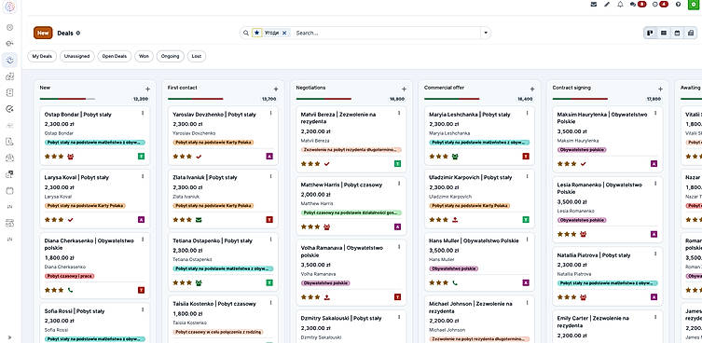
Task: Open the Michael Johnson deal card title
Action: point(470,308)
